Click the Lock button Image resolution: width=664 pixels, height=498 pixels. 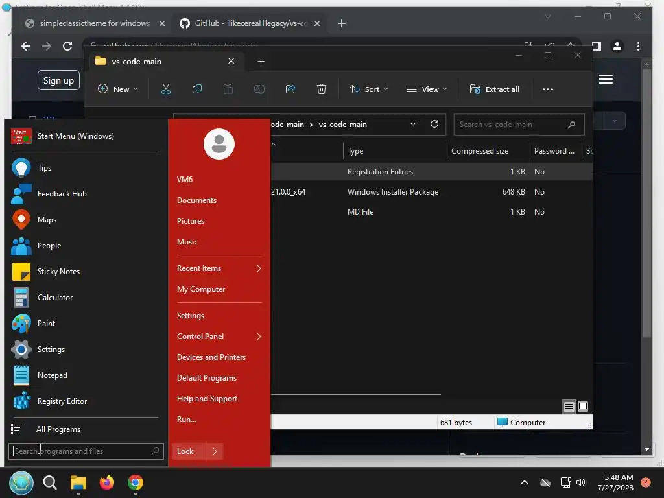[x=189, y=451]
